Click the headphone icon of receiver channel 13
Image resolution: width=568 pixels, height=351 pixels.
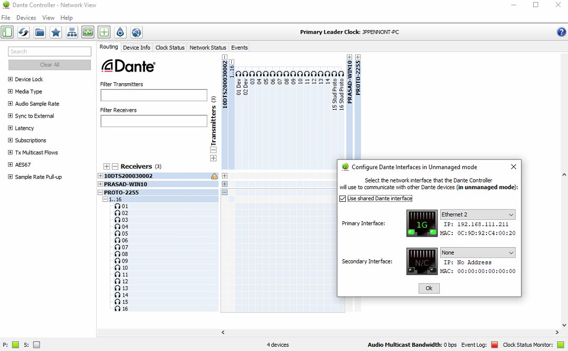pyautogui.click(x=117, y=288)
